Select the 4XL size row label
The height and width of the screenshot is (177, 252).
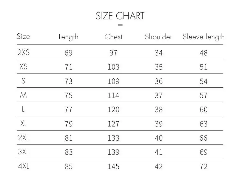click(23, 166)
